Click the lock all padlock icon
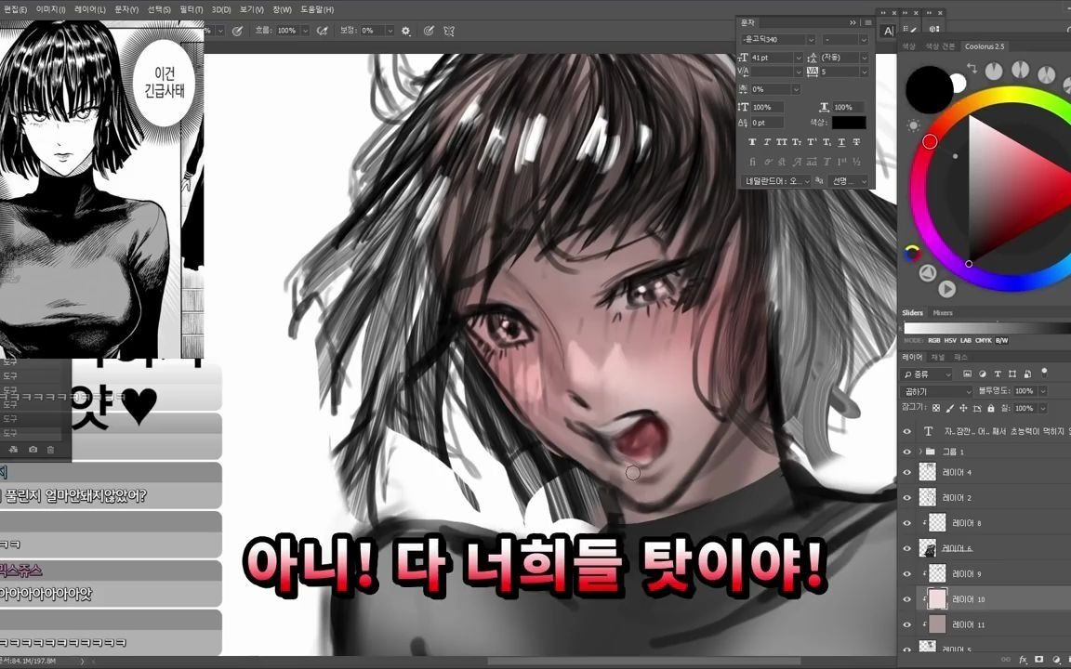The width and height of the screenshot is (1071, 669). tap(990, 408)
